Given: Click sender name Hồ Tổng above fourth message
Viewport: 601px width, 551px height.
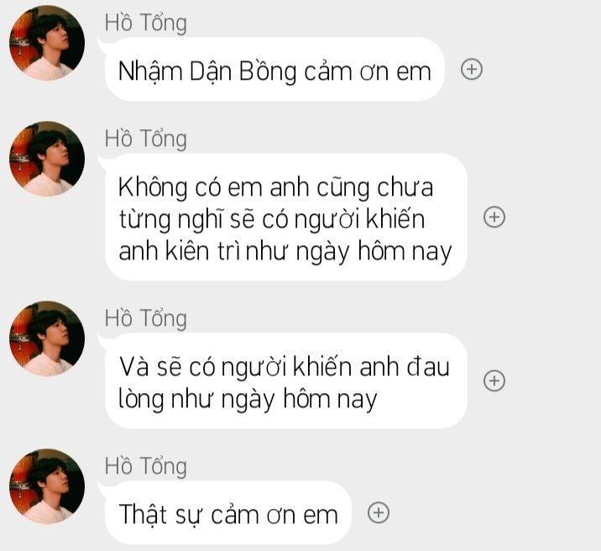Looking at the screenshot, I should coord(146,466).
